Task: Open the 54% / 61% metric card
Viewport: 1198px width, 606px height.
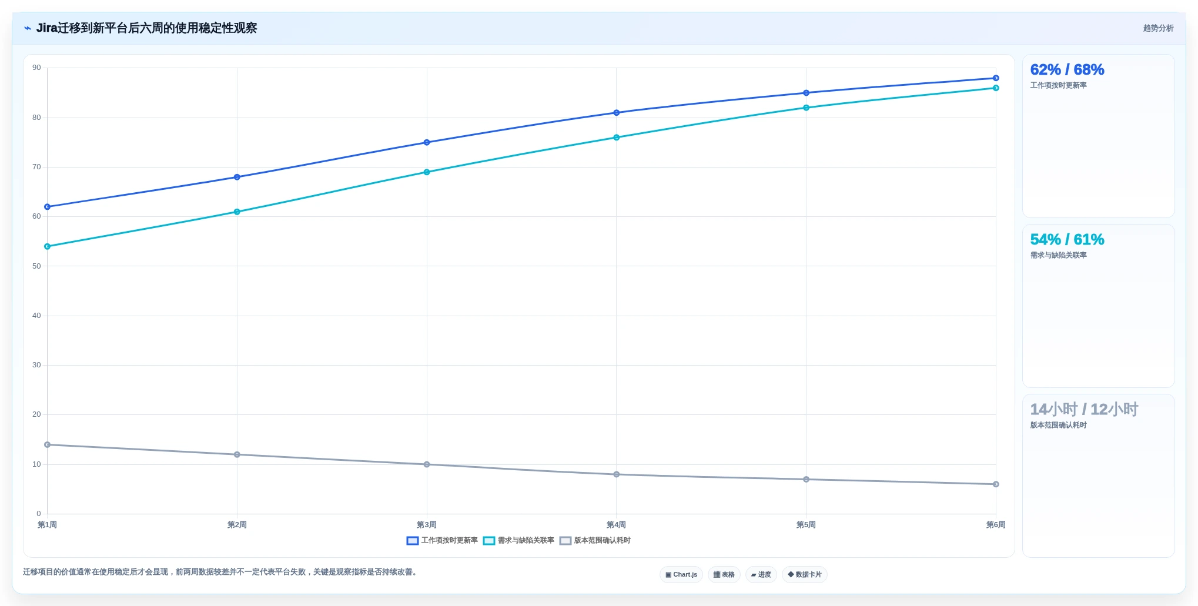Action: coord(1098,306)
